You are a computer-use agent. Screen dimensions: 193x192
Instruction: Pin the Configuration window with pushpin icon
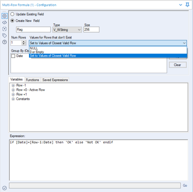point(187,5)
